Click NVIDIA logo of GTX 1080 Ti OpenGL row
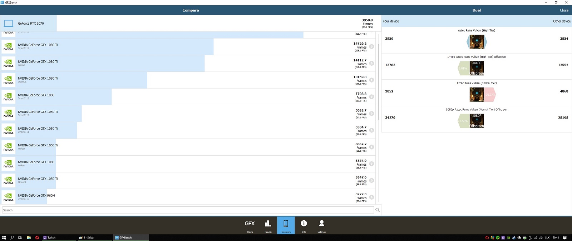Screen dimensions: 572x241 (x=8, y=80)
